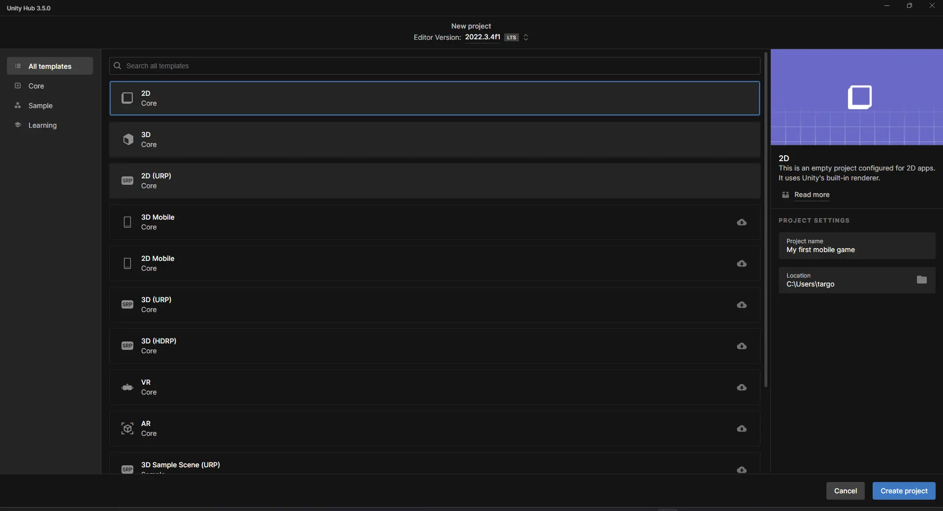Download the AR template
Viewport: 943px width, 511px height.
tap(742, 428)
